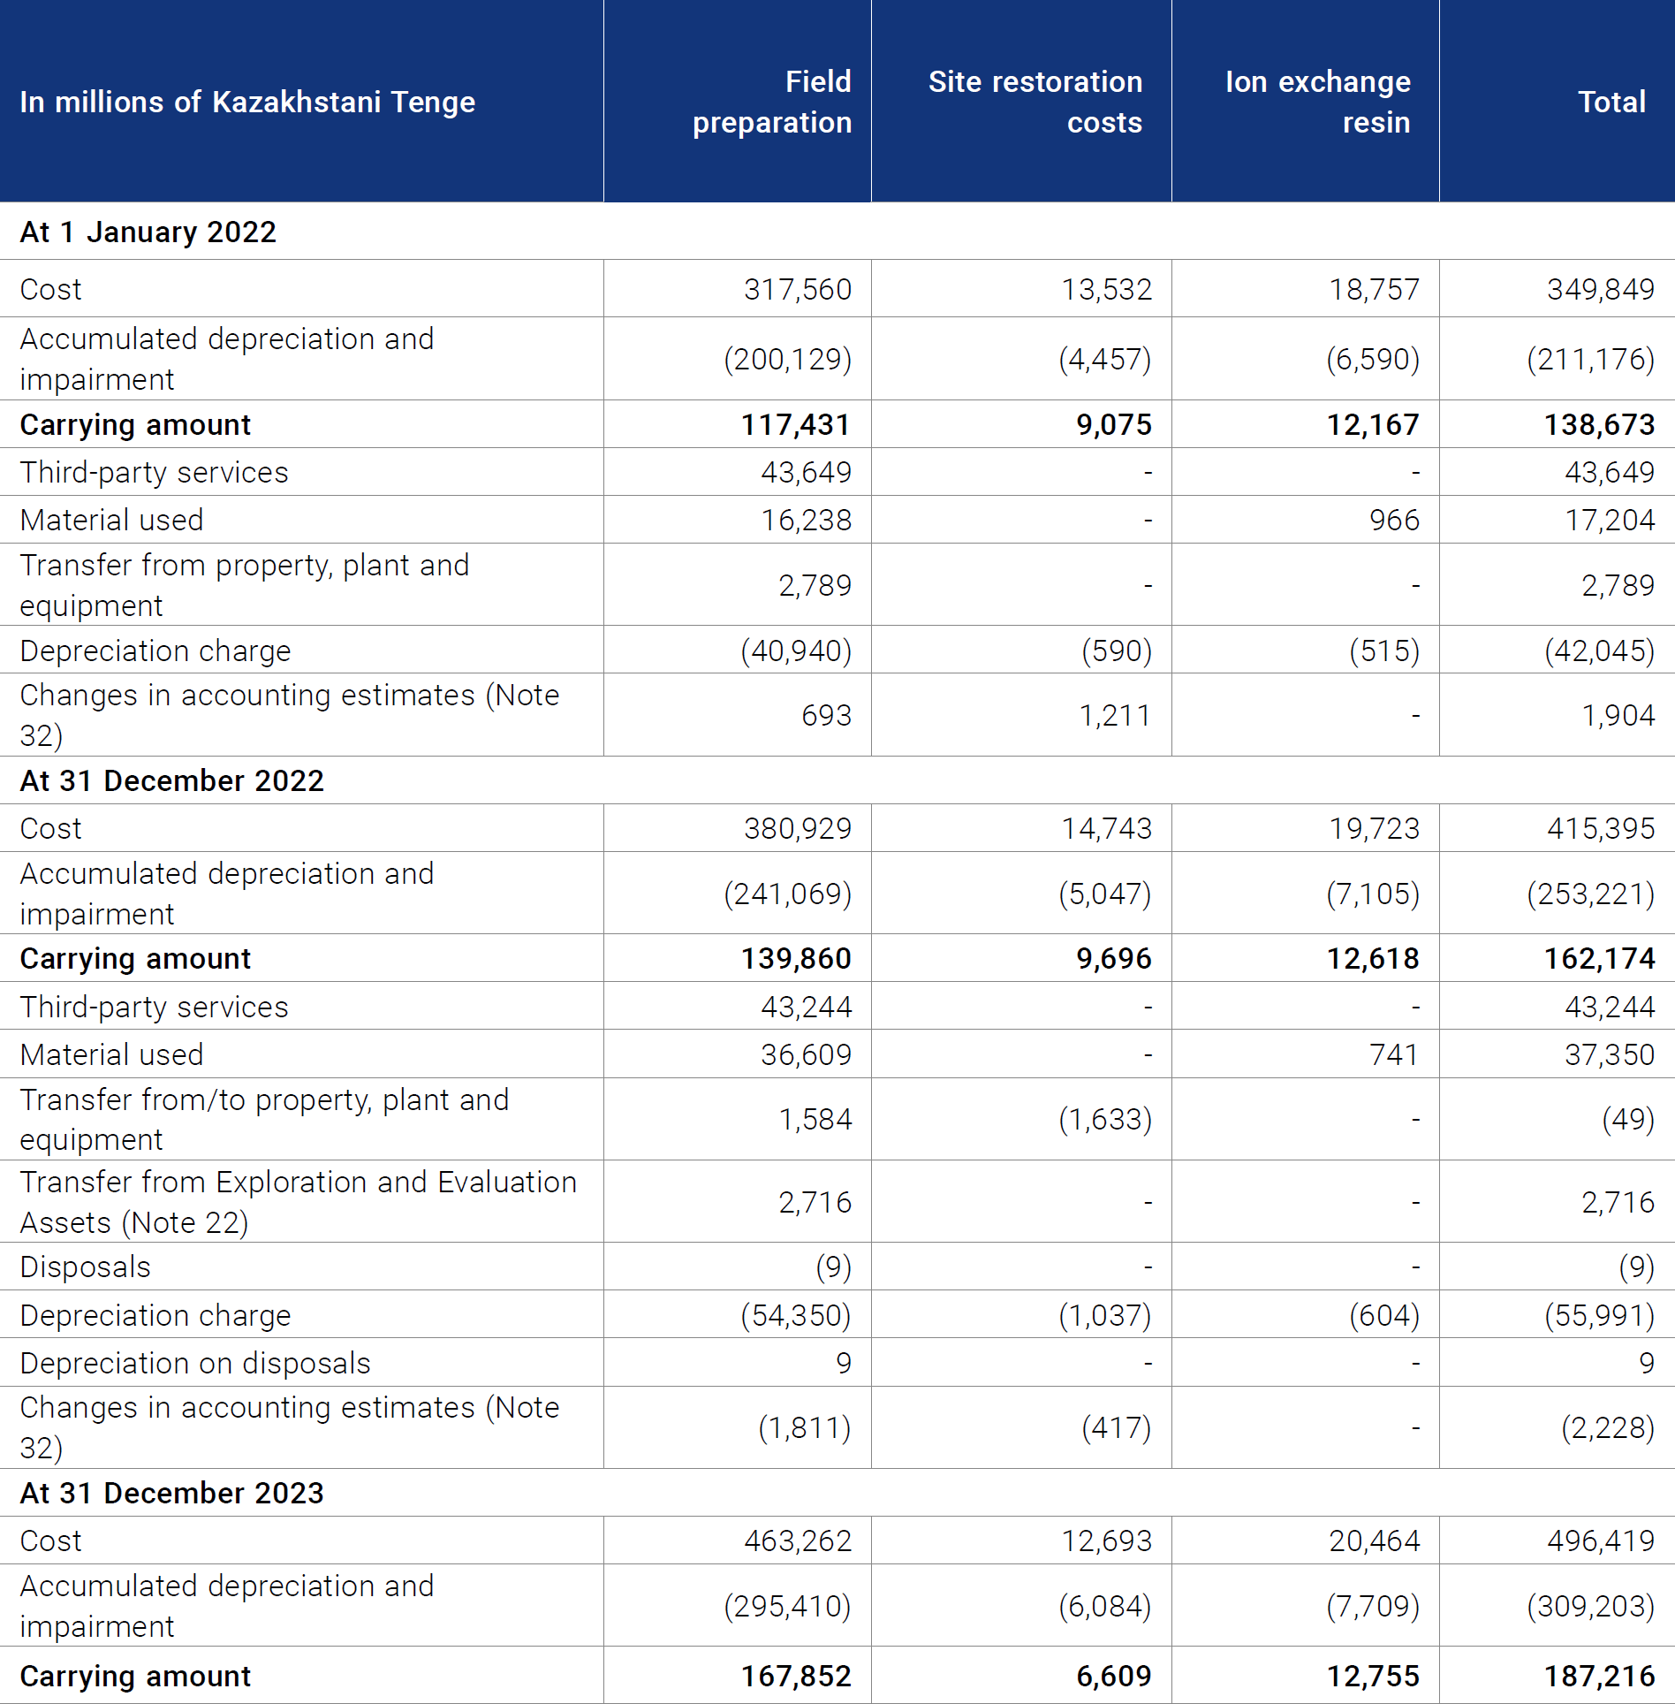Select the 'At 1 January 2022' row label
1675x1704 pixels.
pyautogui.click(x=148, y=232)
